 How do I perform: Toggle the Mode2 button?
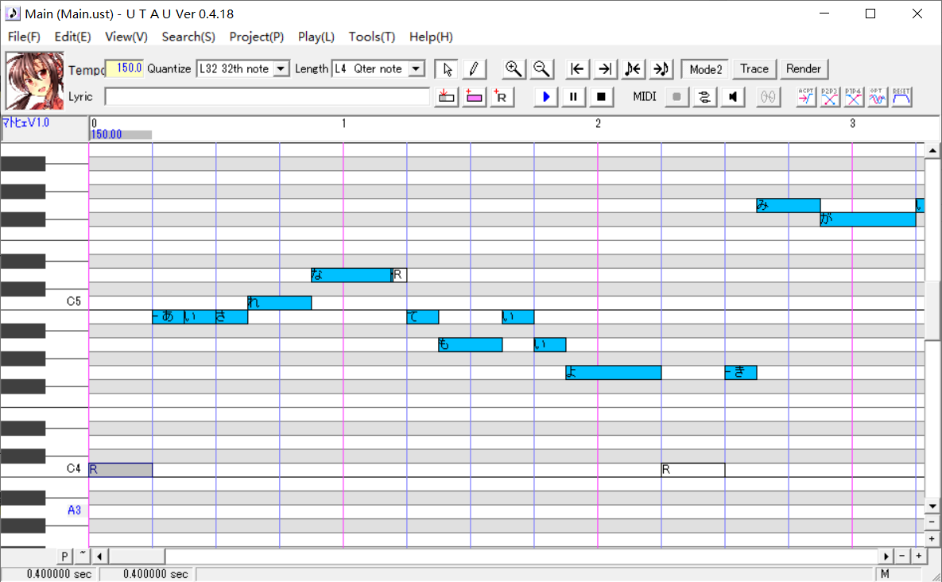pyautogui.click(x=705, y=69)
